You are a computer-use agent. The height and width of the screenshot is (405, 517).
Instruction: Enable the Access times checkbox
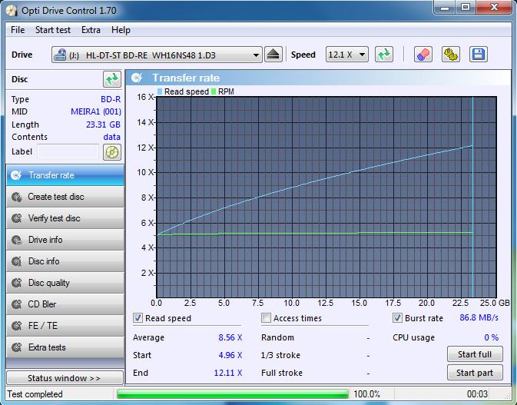pos(267,318)
